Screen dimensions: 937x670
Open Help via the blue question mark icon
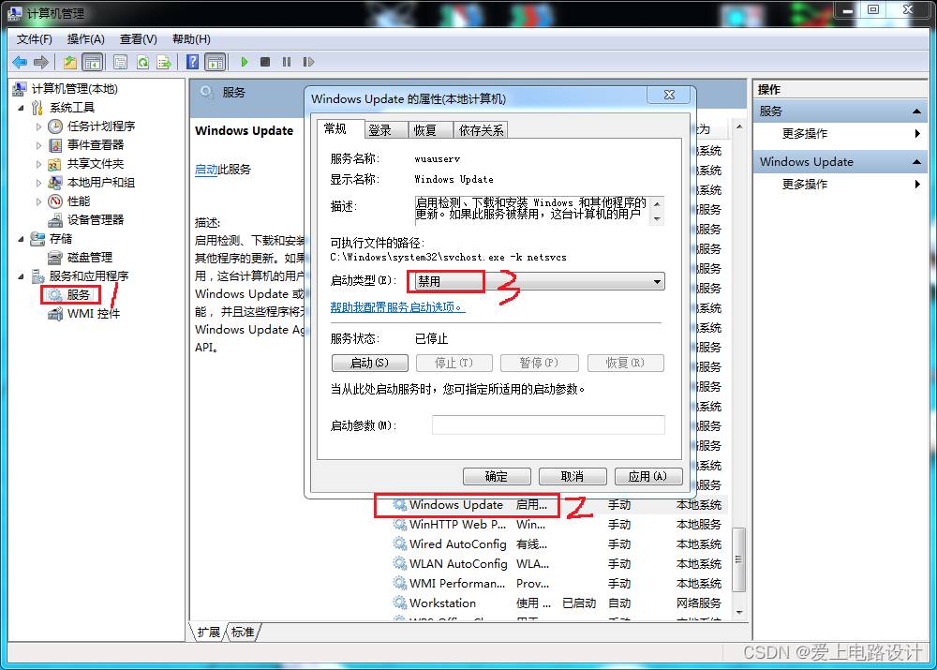tap(192, 62)
